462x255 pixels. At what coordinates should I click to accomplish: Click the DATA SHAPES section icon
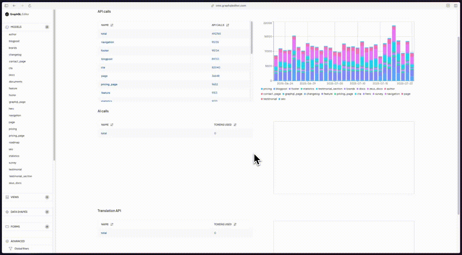(7, 212)
